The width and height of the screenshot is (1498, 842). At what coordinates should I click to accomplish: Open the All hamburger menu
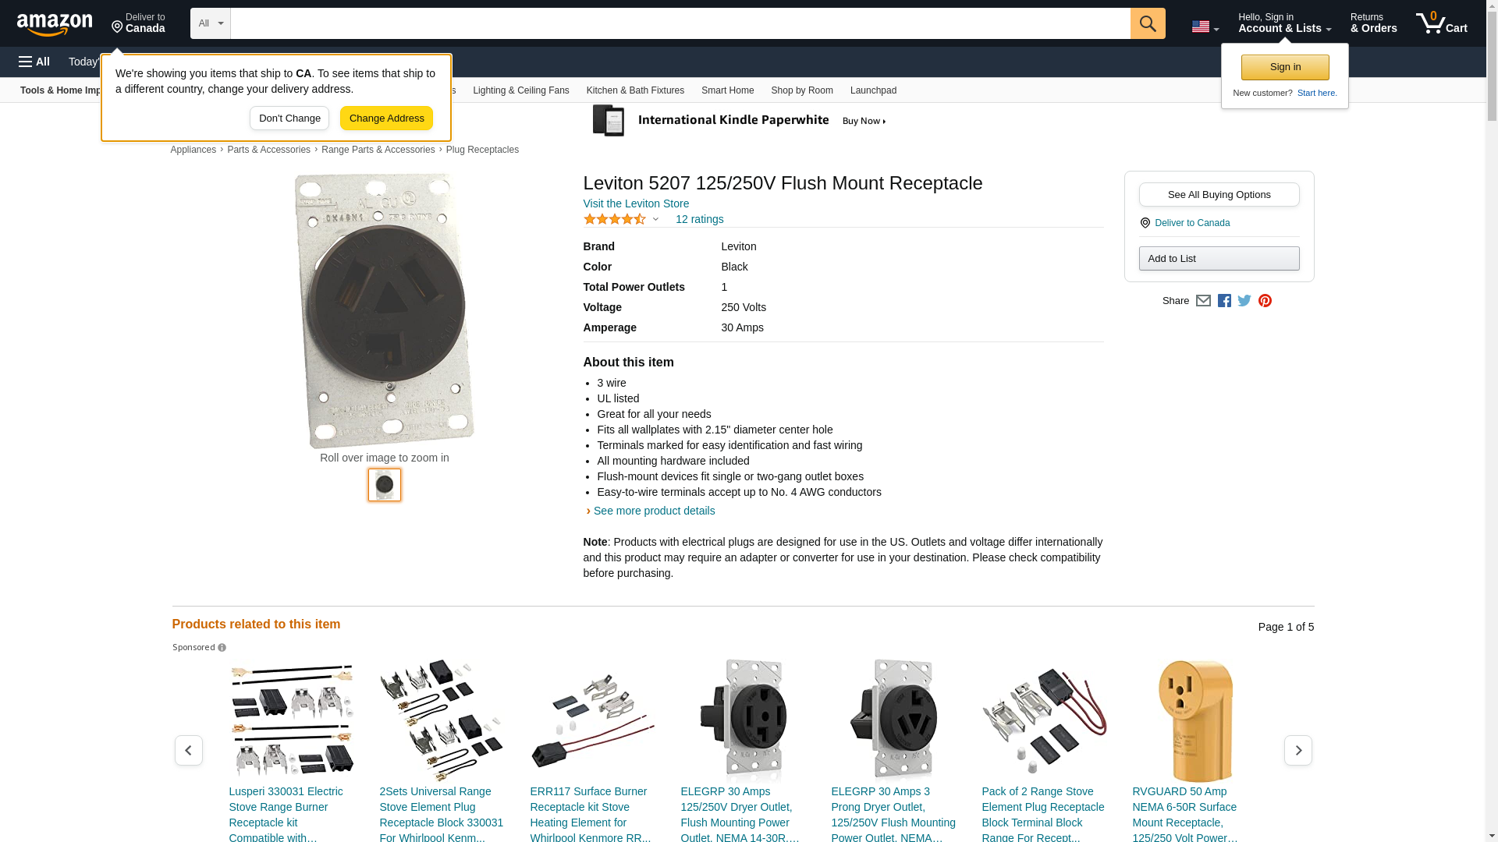tap(34, 62)
